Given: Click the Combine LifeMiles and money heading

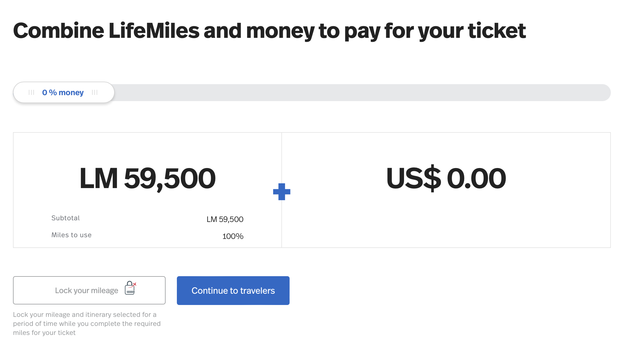Looking at the screenshot, I should (x=270, y=31).
